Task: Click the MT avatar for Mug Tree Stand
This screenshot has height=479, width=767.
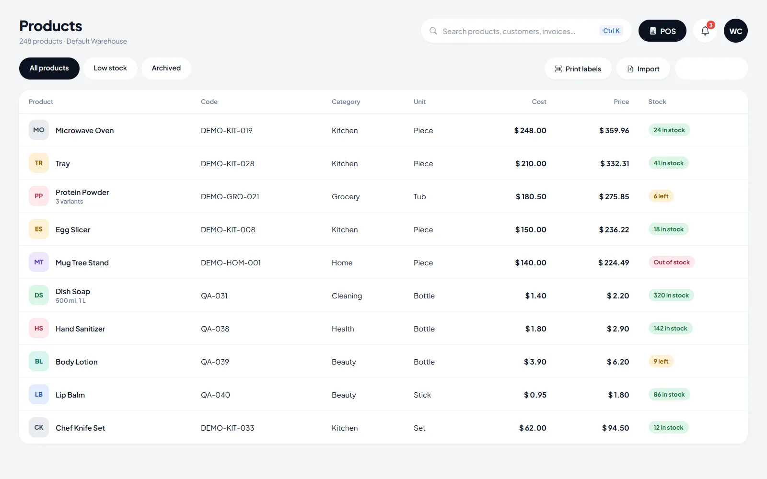Action: [39, 262]
